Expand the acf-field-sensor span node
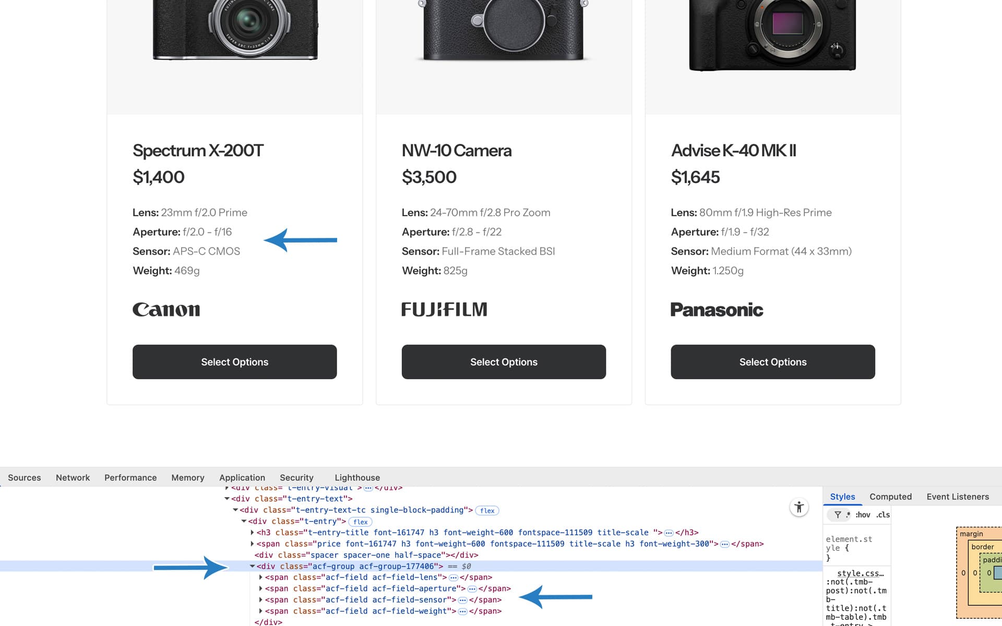Image resolution: width=1002 pixels, height=626 pixels. pos(260,600)
